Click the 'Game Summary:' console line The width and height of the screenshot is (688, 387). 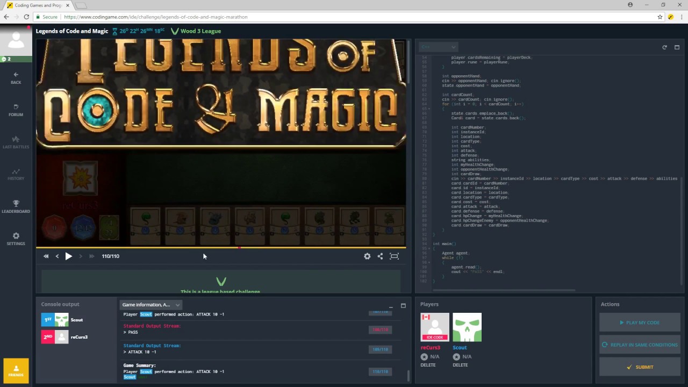140,365
